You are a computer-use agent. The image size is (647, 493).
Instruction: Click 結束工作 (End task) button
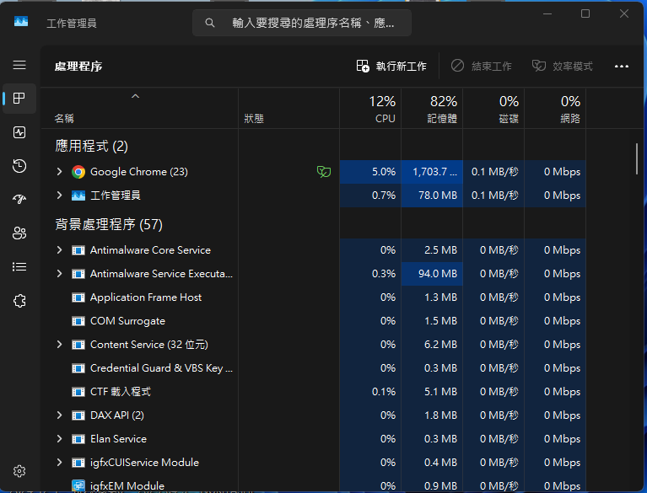point(481,66)
